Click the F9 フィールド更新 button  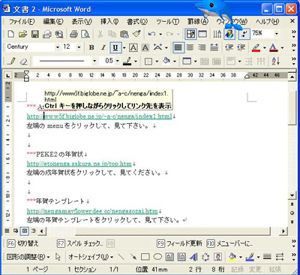point(179,243)
